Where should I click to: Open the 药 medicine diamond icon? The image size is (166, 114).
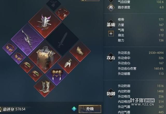[x=111, y=8]
